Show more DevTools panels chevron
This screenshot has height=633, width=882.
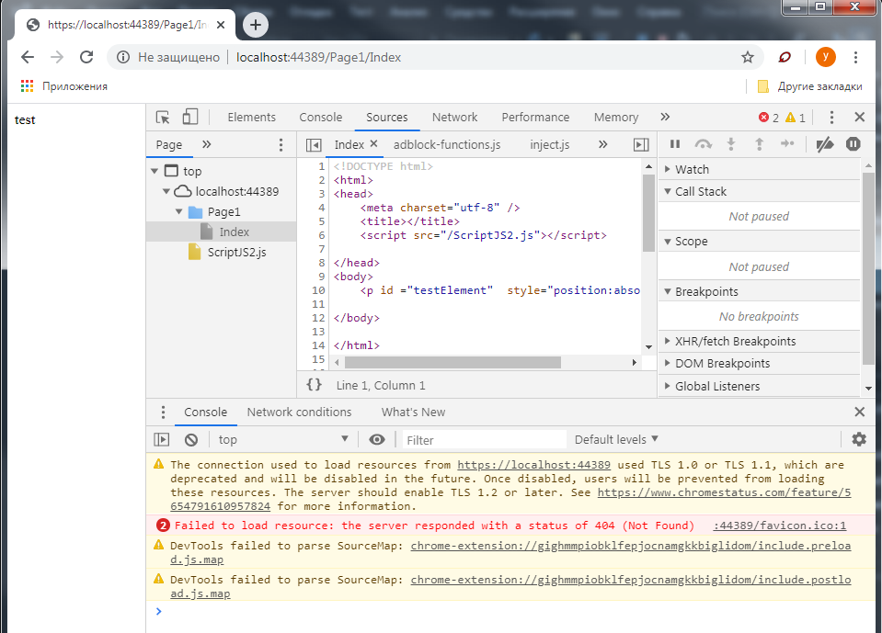665,117
